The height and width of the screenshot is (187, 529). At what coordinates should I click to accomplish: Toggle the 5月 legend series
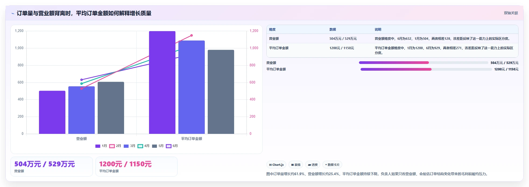(x=158, y=146)
